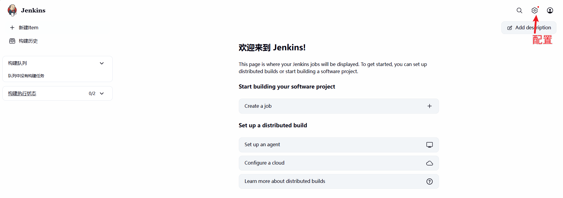563x198 pixels.
Task: Click the Set up an agent card
Action: [x=339, y=145]
